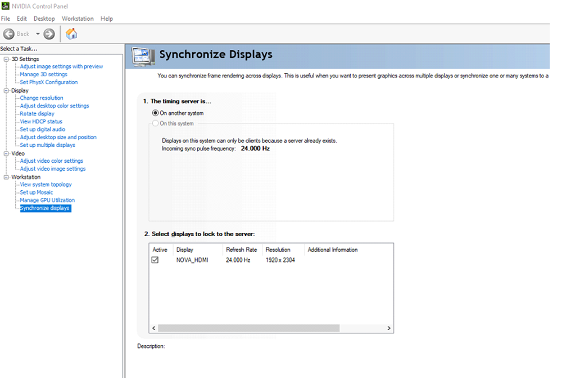Click the display list horizontal scrollbar thumb
Viewport: 562px width, 386px height.
point(249,328)
